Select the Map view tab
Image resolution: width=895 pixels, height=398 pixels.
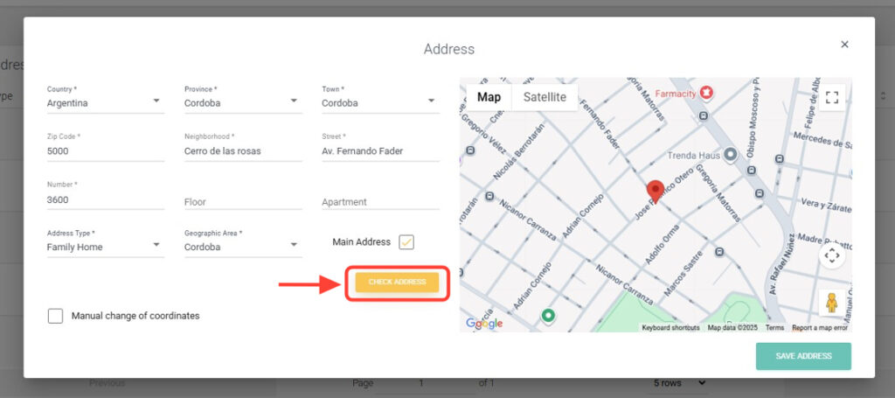(x=489, y=97)
